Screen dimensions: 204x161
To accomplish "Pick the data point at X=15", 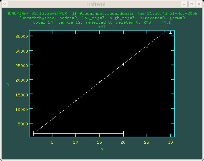I will pos(99,82).
